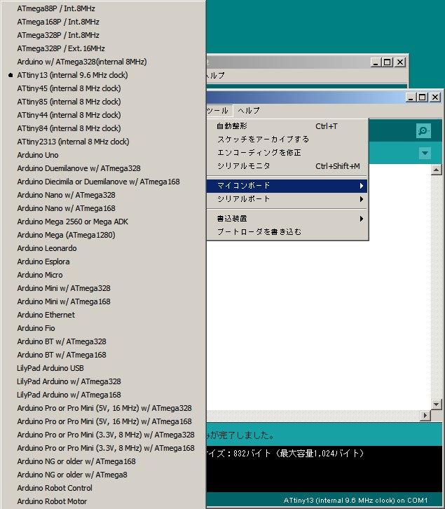445x509 pixels.
Task: Select Arduino NG or older w/ ATmega8
Action: pyautogui.click(x=103, y=474)
